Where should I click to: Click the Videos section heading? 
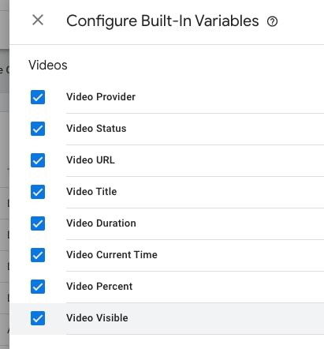48,65
